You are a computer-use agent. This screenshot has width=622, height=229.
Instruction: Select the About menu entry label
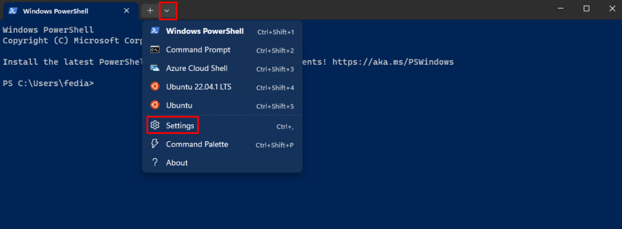point(177,162)
